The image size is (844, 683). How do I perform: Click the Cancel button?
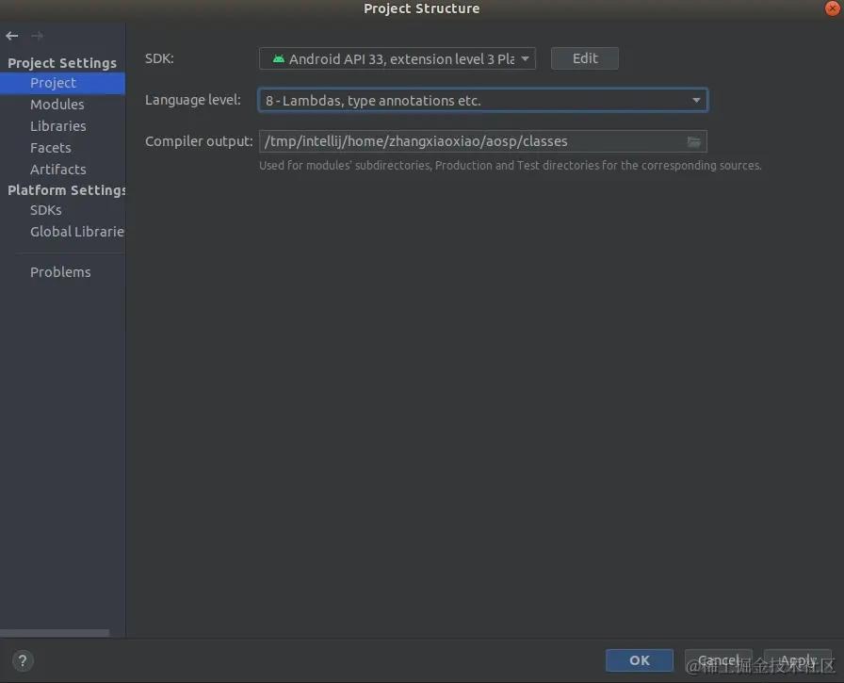pos(718,660)
